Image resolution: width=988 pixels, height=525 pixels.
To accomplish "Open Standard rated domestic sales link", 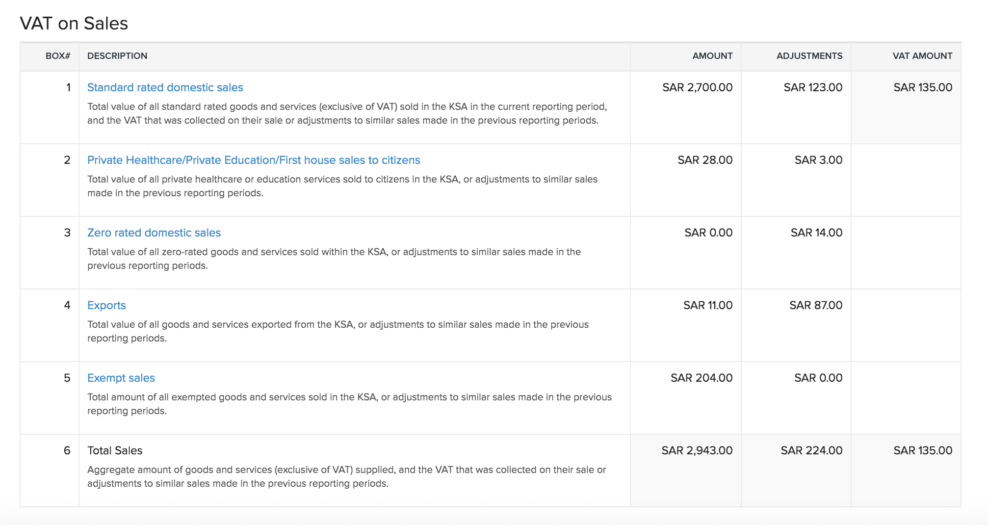I will 165,87.
